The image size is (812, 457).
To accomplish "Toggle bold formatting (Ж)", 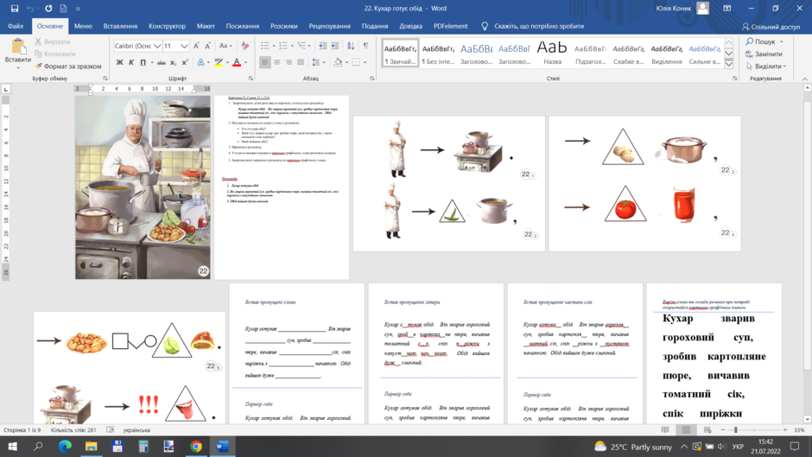I will (x=119, y=62).
